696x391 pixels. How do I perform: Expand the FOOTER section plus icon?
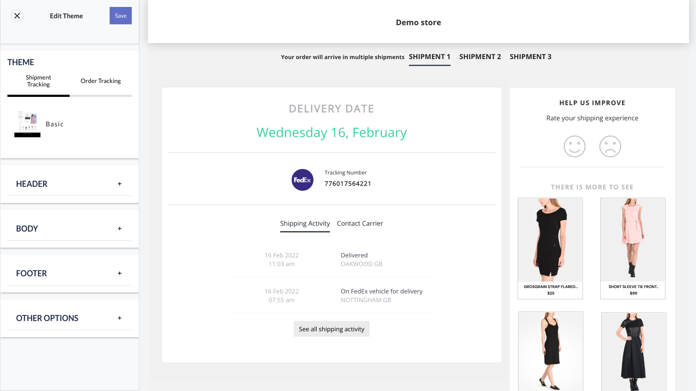coord(120,273)
